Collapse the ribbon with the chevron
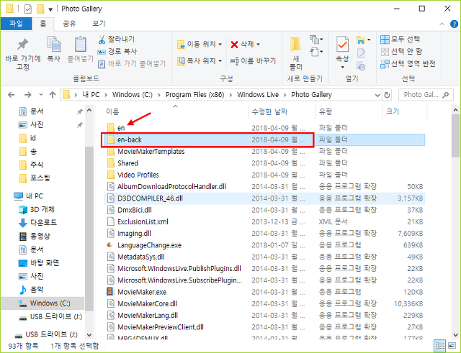Image resolution: width=461 pixels, height=353 pixels. click(442, 24)
